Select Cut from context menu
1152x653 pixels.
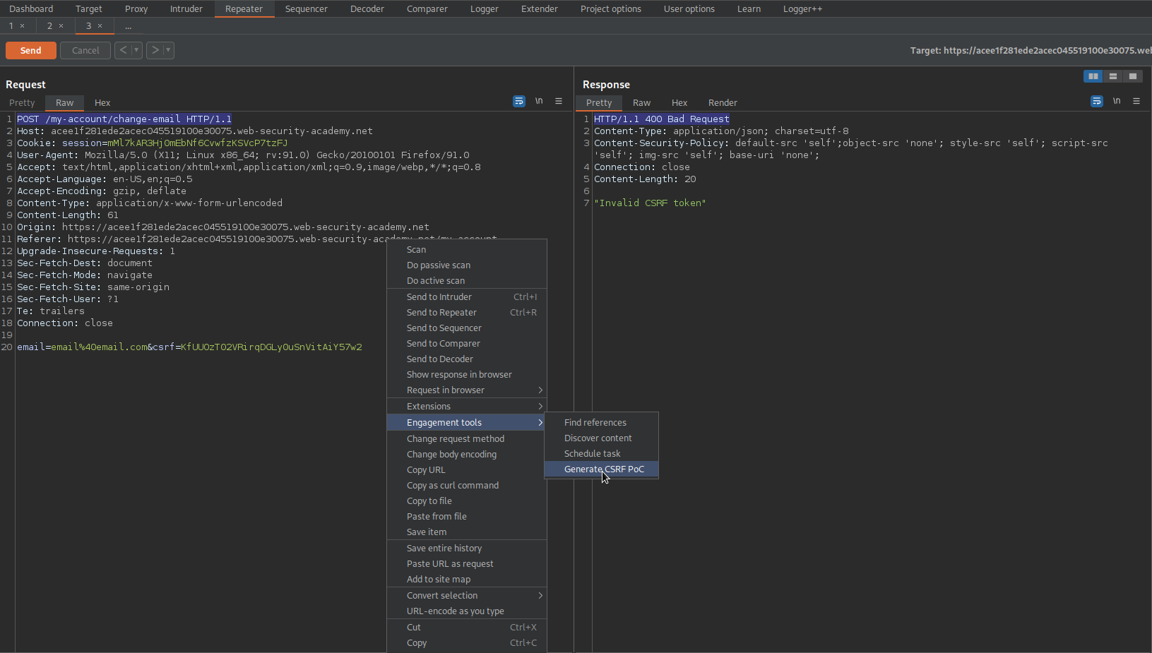[x=467, y=628]
